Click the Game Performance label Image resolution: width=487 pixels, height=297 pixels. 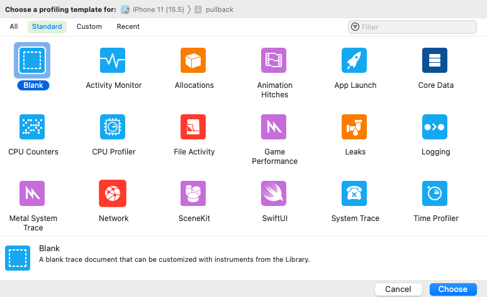click(x=275, y=156)
